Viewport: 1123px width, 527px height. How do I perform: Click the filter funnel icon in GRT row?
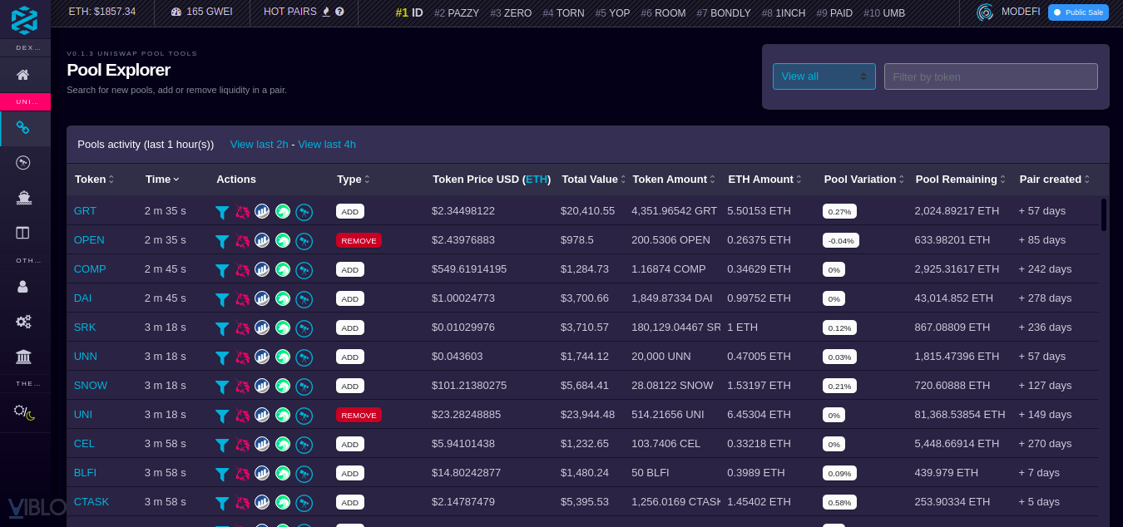222,212
